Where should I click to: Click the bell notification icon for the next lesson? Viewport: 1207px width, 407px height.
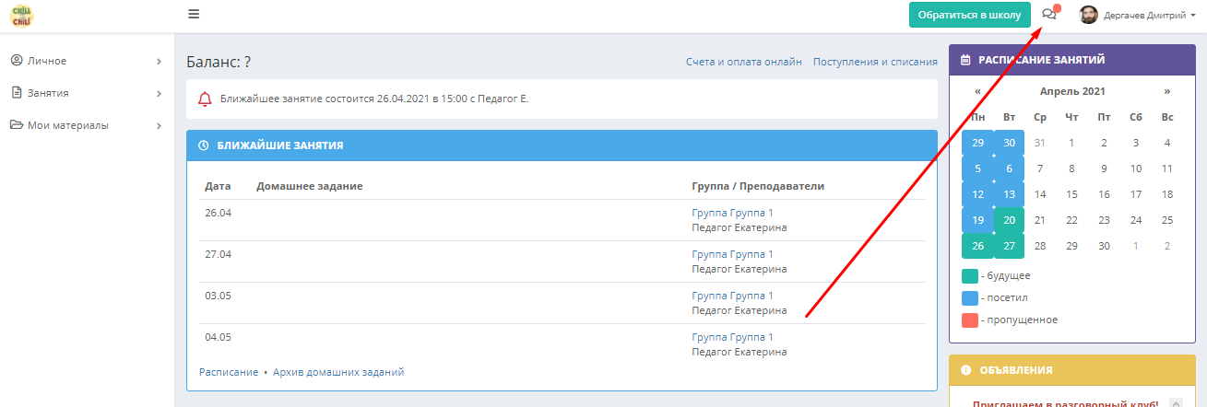(x=205, y=99)
